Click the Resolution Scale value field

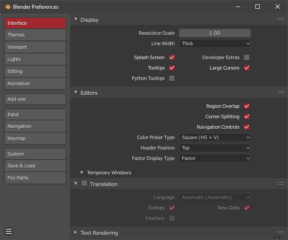click(215, 33)
